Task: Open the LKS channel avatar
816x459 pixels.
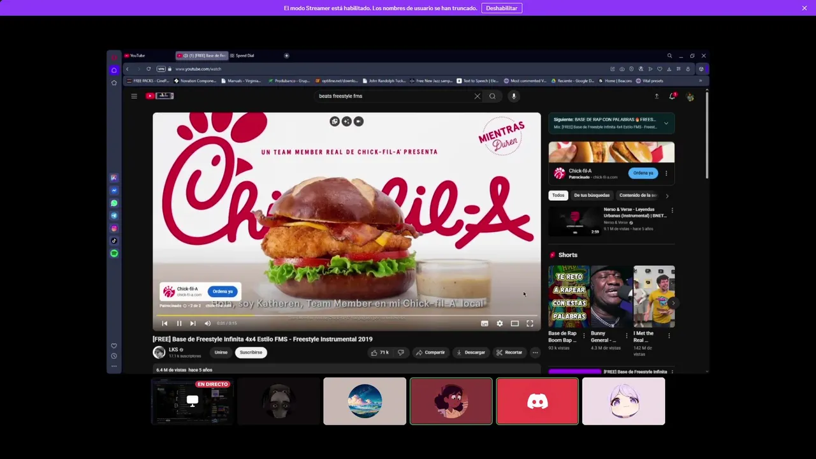Action: coord(159,353)
